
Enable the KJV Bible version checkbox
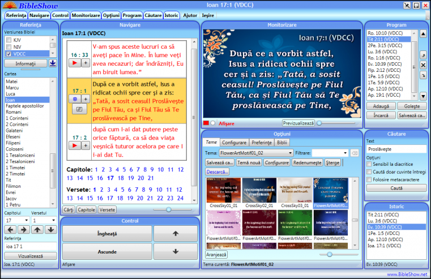[8, 41]
